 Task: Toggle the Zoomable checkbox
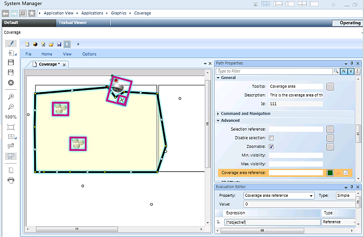pos(271,147)
